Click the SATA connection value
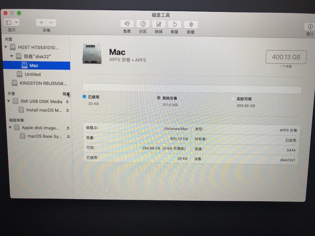The width and height of the screenshot is (315, 236). pyautogui.click(x=291, y=150)
